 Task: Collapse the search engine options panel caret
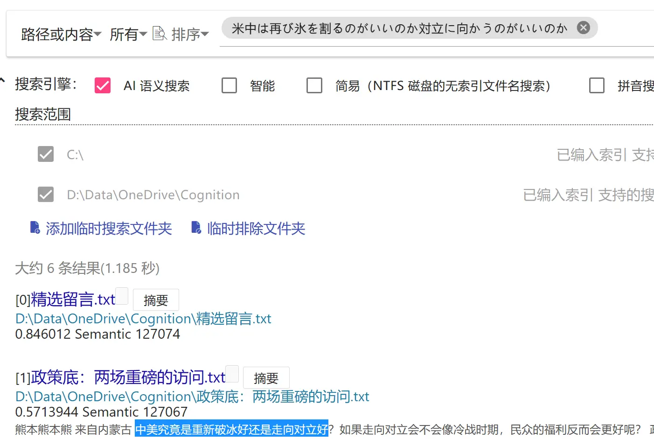tap(3, 81)
